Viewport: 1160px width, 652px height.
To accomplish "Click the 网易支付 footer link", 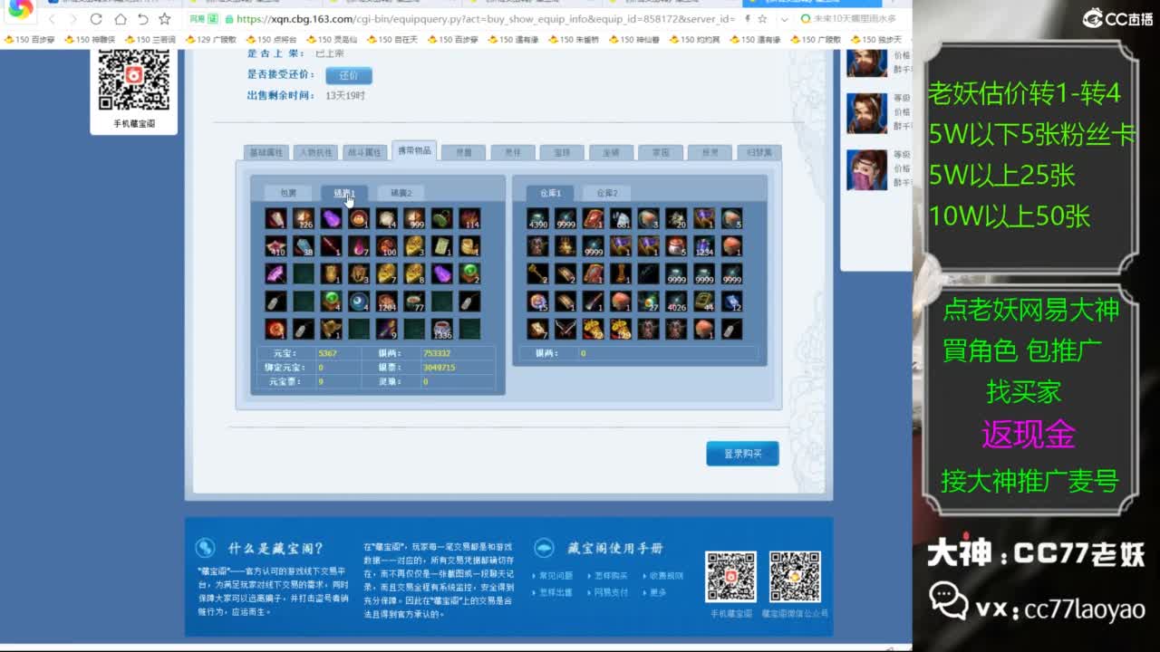I will coord(612,592).
